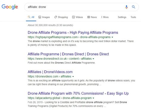This screenshot has height=111, width=141.
Task: Click the dronevideos.com affiliates URL
Action: [x=49, y=76]
